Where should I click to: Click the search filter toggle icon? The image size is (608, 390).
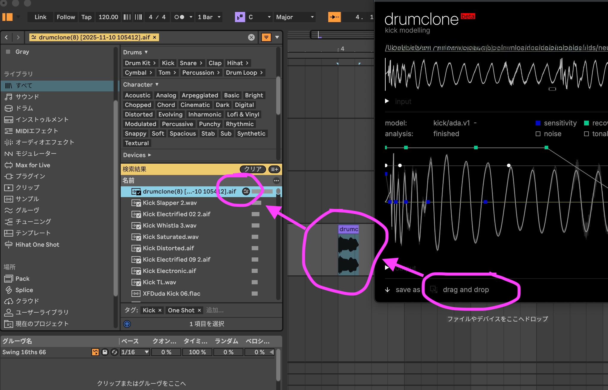coord(266,37)
